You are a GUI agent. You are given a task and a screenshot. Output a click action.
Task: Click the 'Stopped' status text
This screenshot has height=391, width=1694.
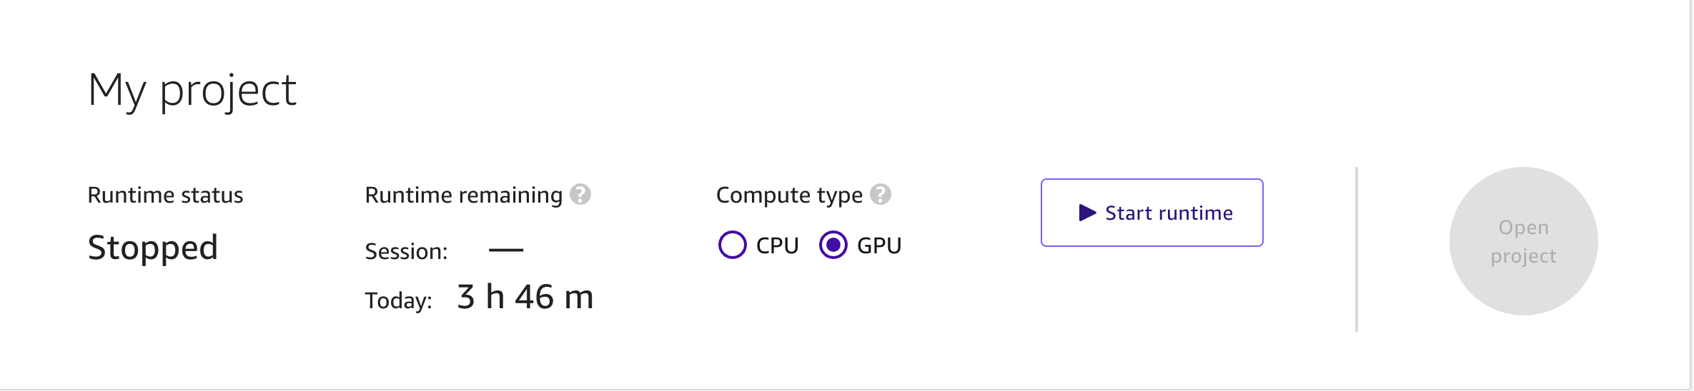pos(152,248)
